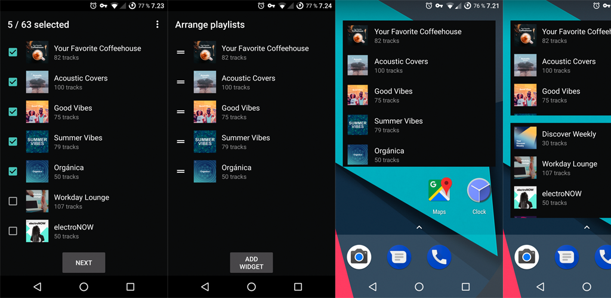Grab the reorder handle for Good Vibes

180,111
